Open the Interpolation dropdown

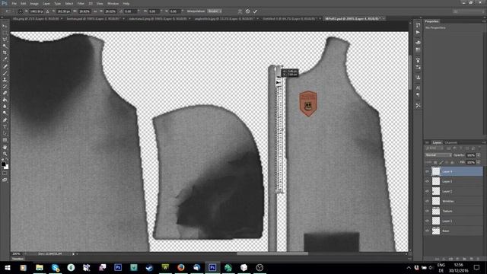click(215, 11)
